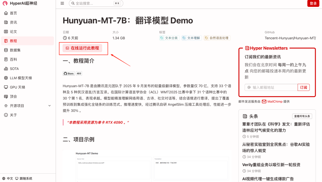Toggle the hamburger sidebar menu icon
This screenshot has height=182, width=322.
pyautogui.click(x=62, y=4)
